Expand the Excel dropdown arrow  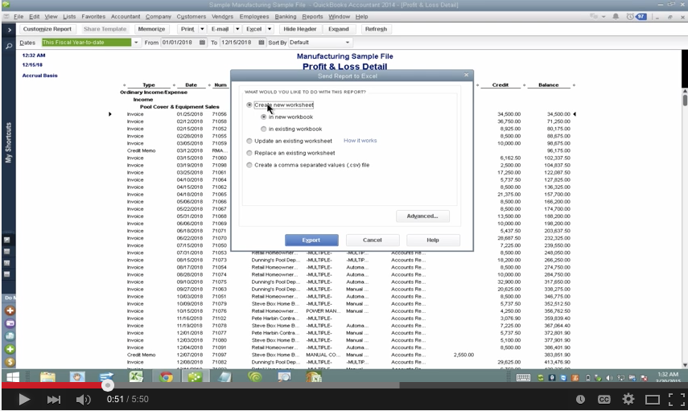(x=270, y=29)
